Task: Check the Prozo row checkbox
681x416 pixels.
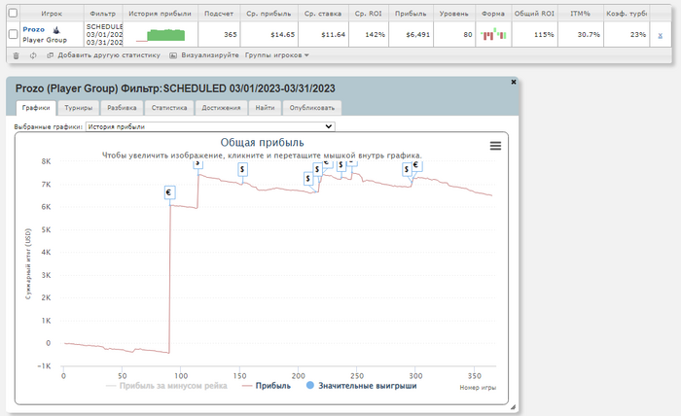Action: [13, 34]
